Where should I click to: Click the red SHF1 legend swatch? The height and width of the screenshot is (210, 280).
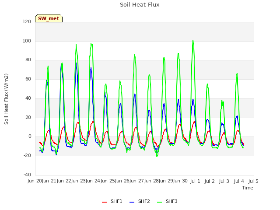point(104,202)
